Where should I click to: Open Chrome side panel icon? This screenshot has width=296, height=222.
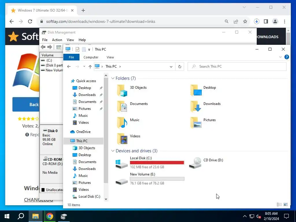(266, 21)
